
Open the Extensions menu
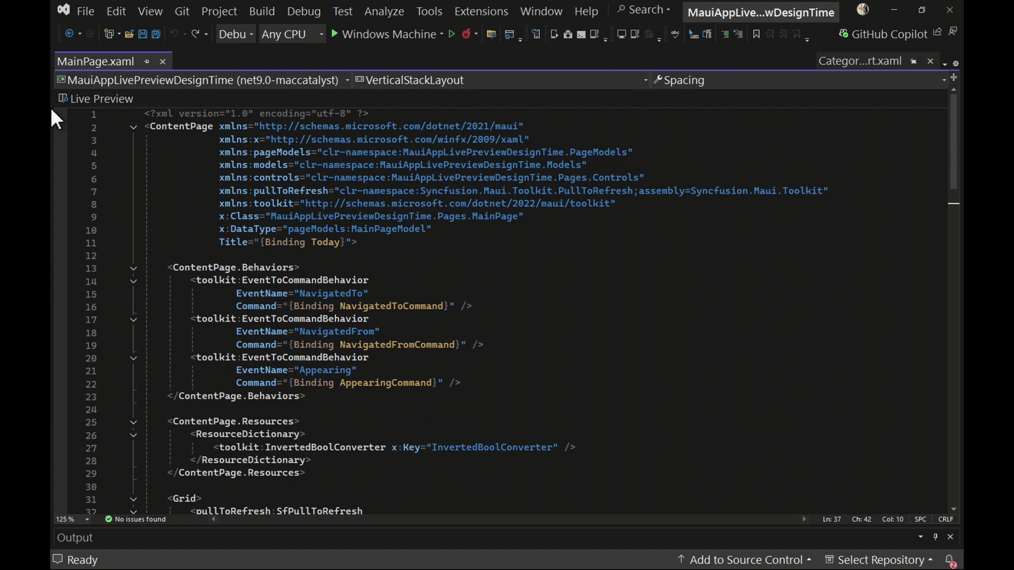coord(481,11)
